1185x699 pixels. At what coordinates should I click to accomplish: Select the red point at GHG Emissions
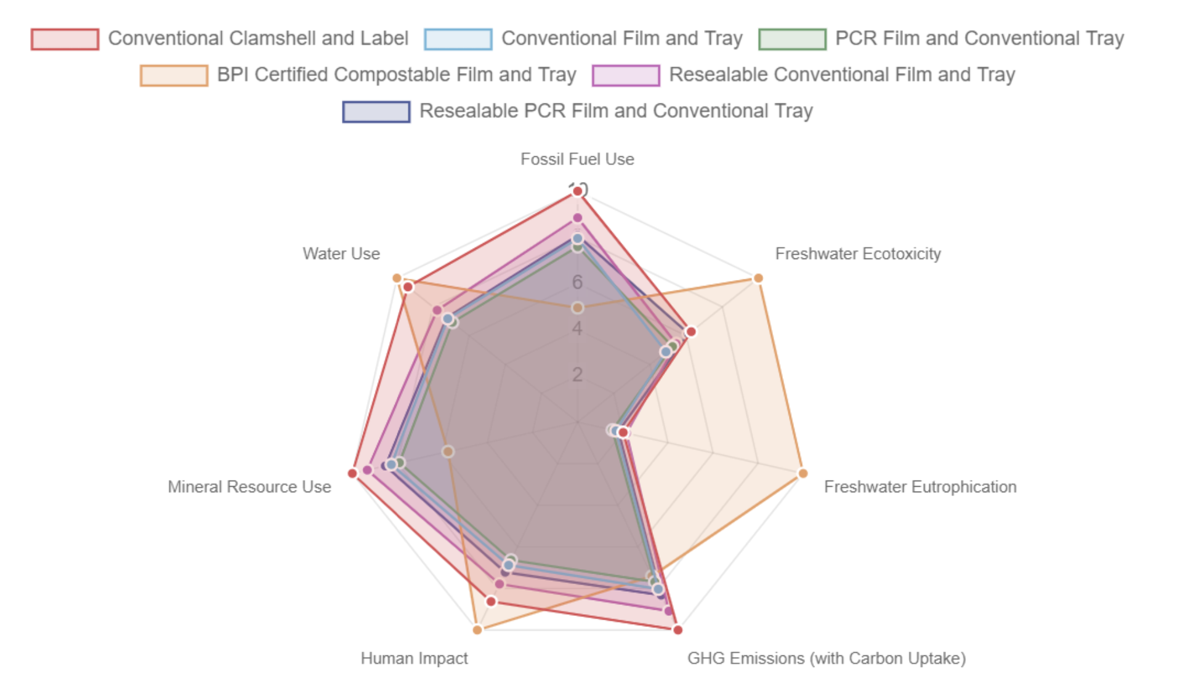677,629
